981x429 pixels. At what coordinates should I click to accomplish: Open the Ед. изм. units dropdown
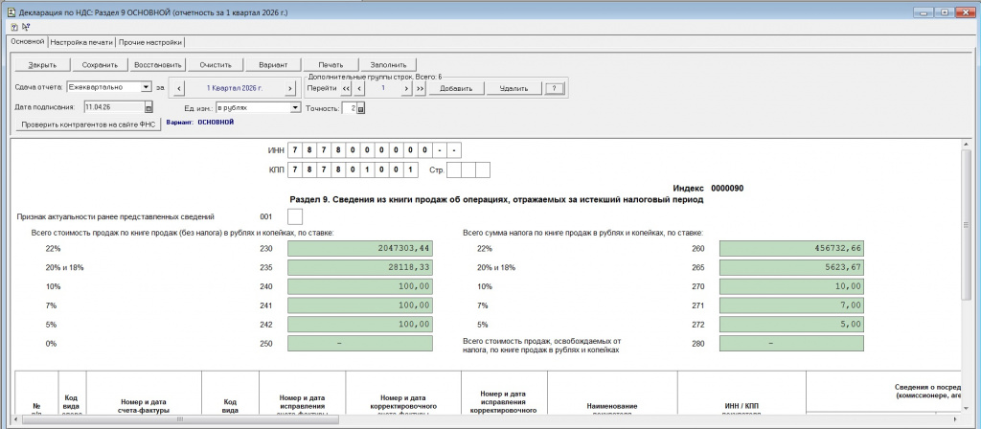294,108
